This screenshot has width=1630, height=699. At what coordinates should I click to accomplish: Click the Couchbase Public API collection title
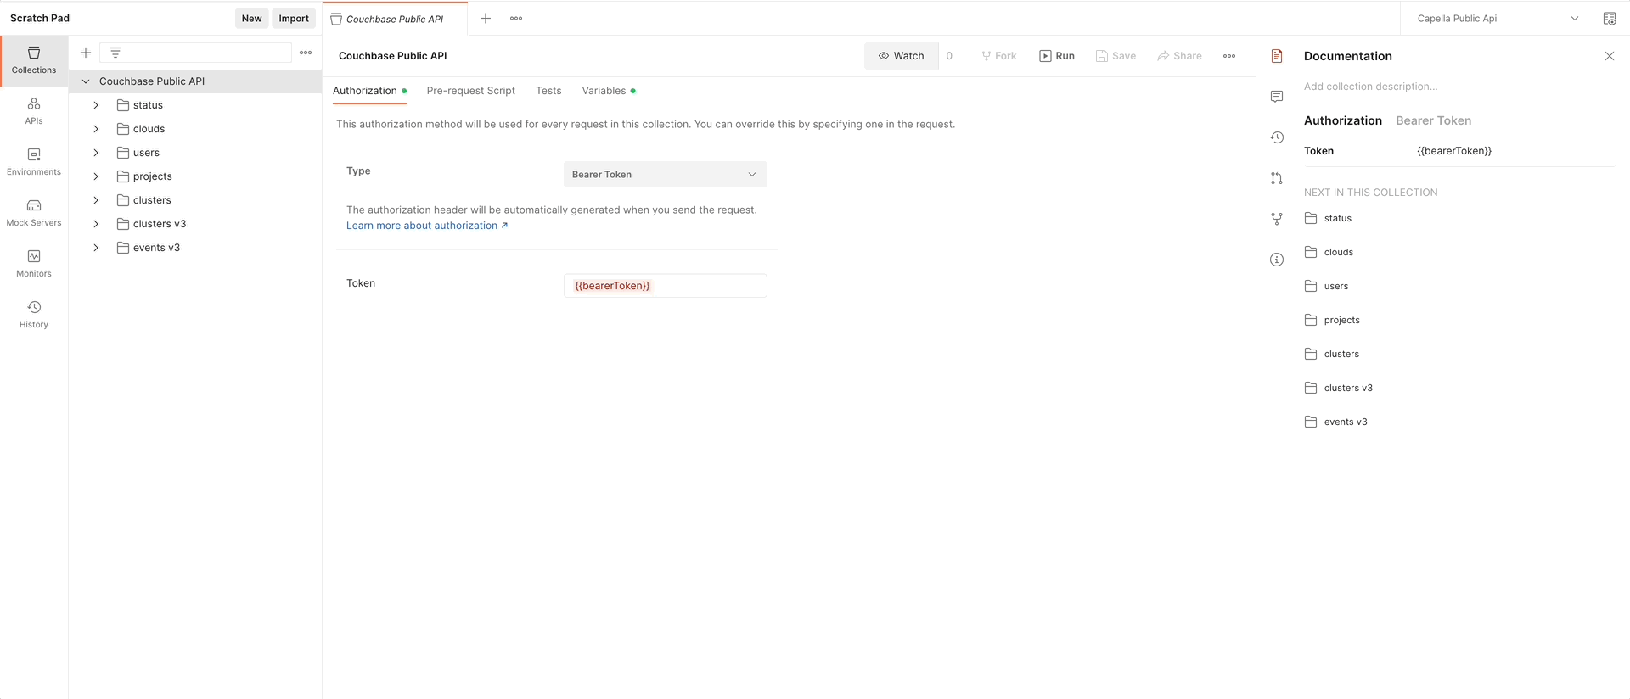pos(392,56)
